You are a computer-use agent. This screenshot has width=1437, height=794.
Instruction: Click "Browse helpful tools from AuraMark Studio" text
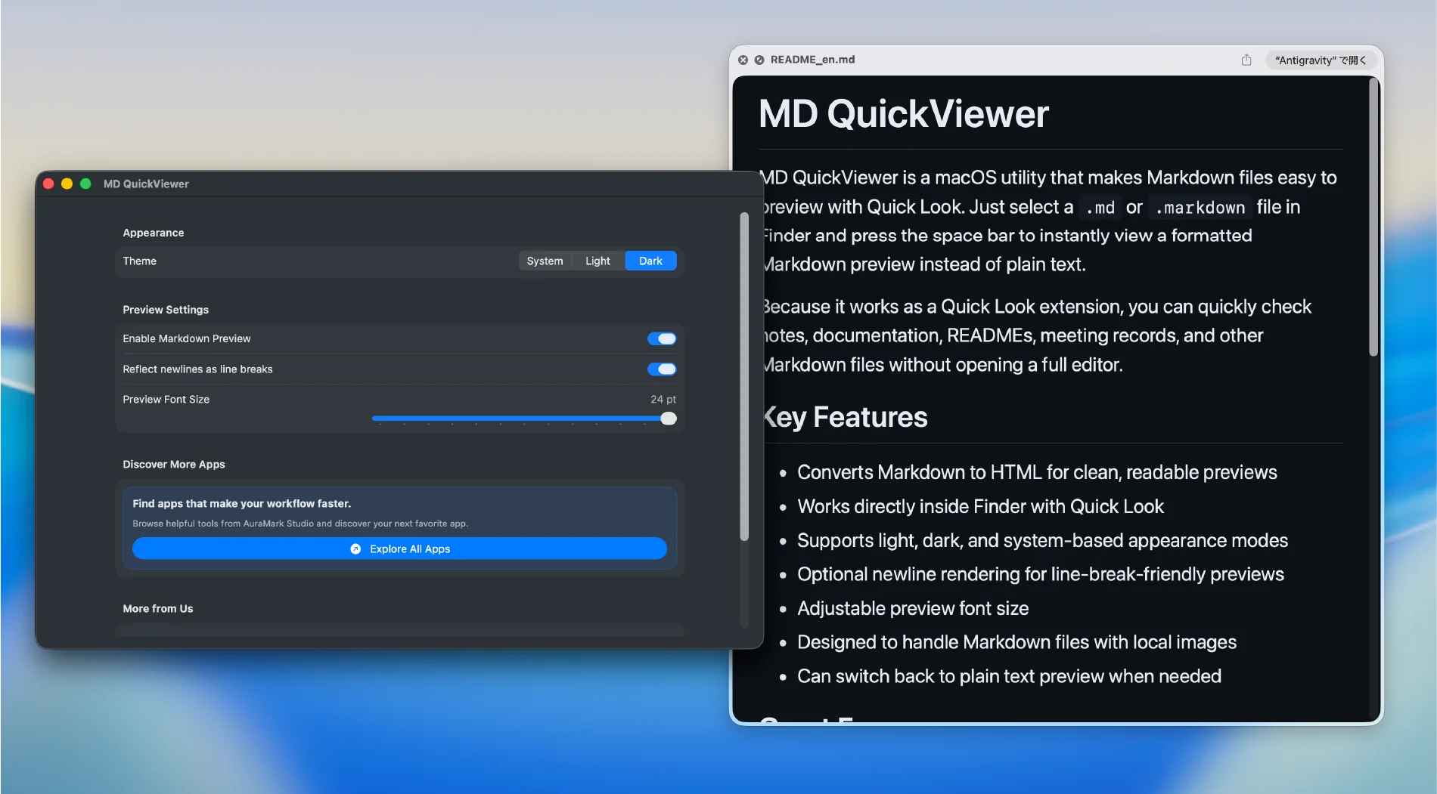point(300,524)
